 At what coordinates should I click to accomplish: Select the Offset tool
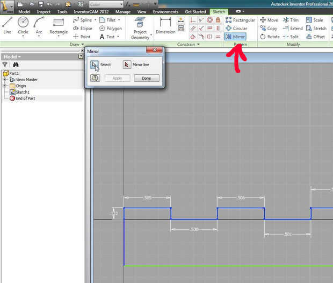[315, 37]
